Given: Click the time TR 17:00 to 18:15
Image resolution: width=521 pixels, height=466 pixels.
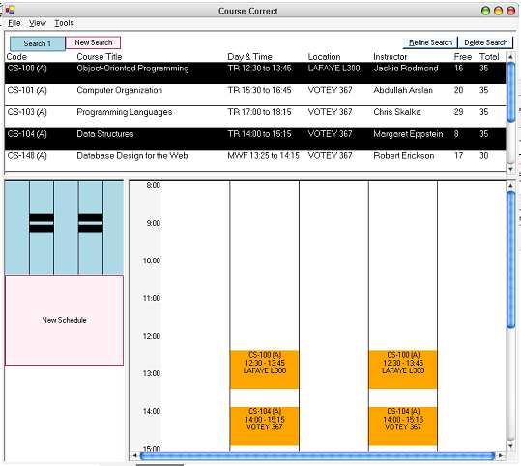Looking at the screenshot, I should coord(259,112).
